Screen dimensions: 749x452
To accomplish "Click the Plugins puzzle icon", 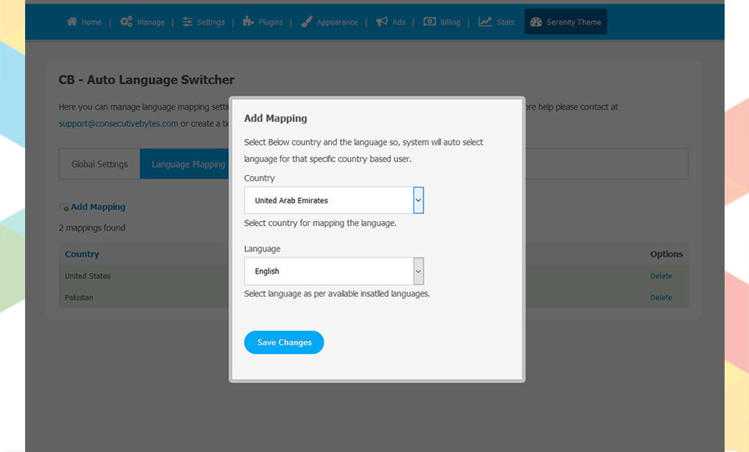I will pyautogui.click(x=248, y=22).
